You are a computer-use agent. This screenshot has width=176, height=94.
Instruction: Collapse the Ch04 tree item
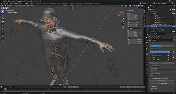pyautogui.click(x=150, y=13)
